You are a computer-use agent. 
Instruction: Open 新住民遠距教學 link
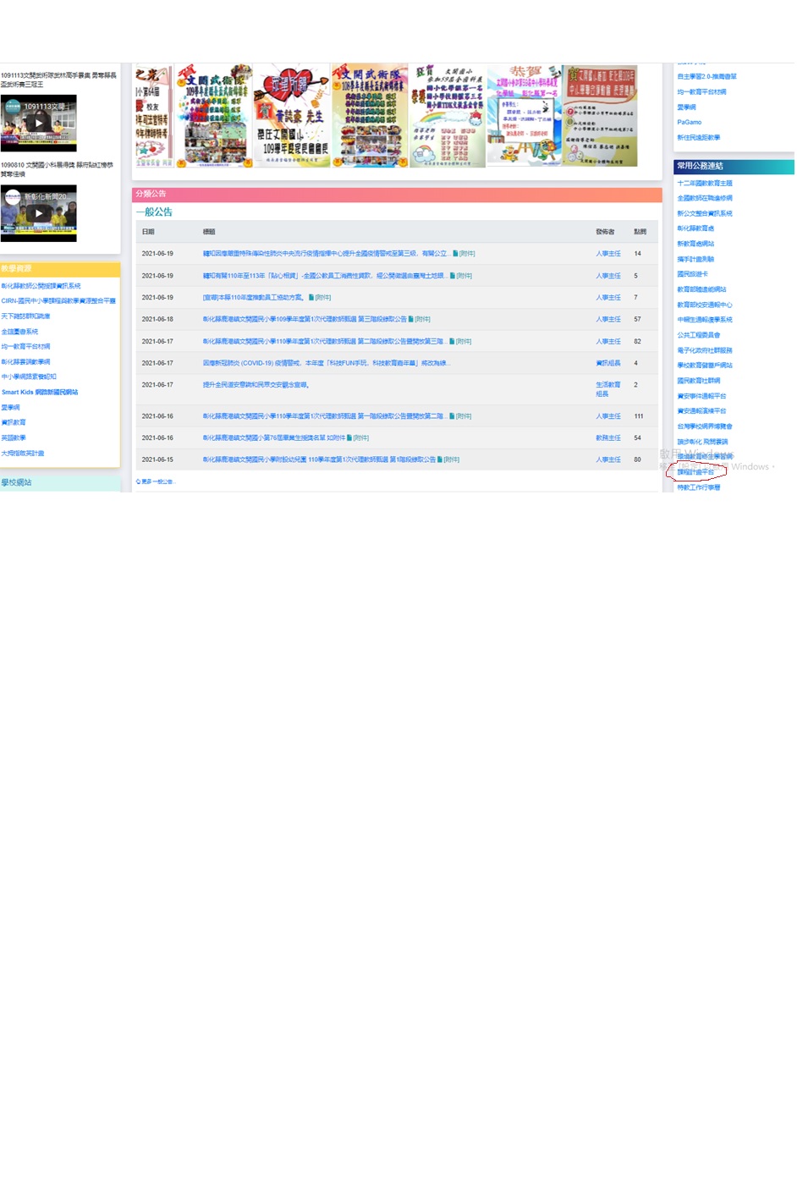click(x=699, y=138)
